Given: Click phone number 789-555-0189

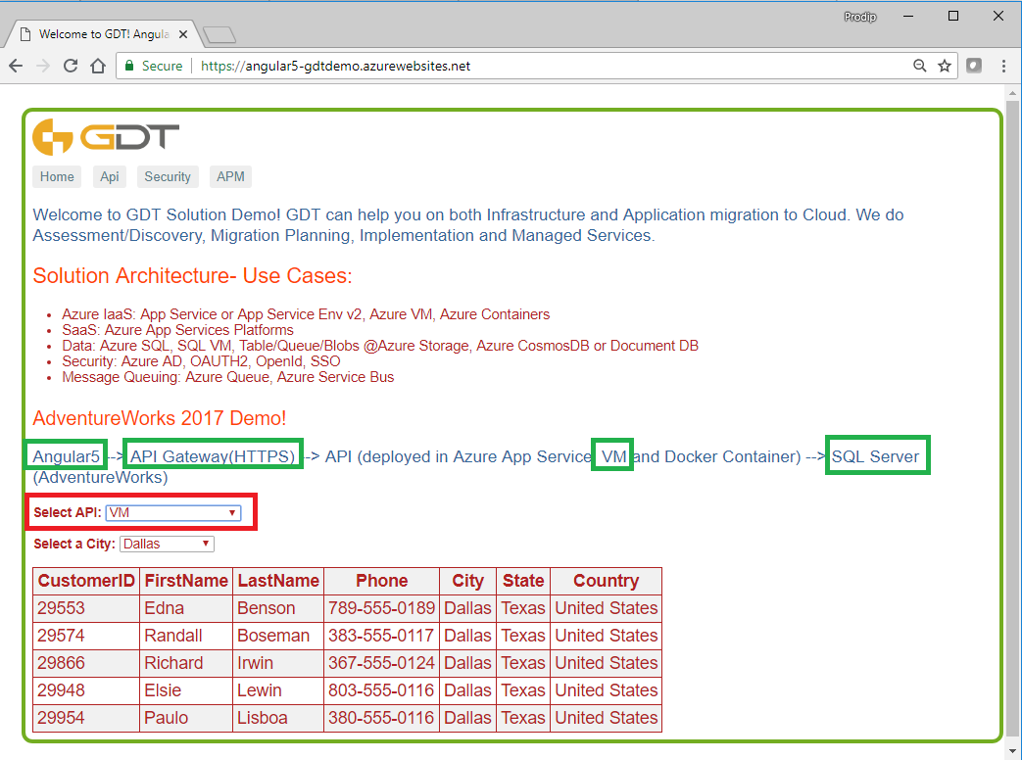Looking at the screenshot, I should point(382,608).
